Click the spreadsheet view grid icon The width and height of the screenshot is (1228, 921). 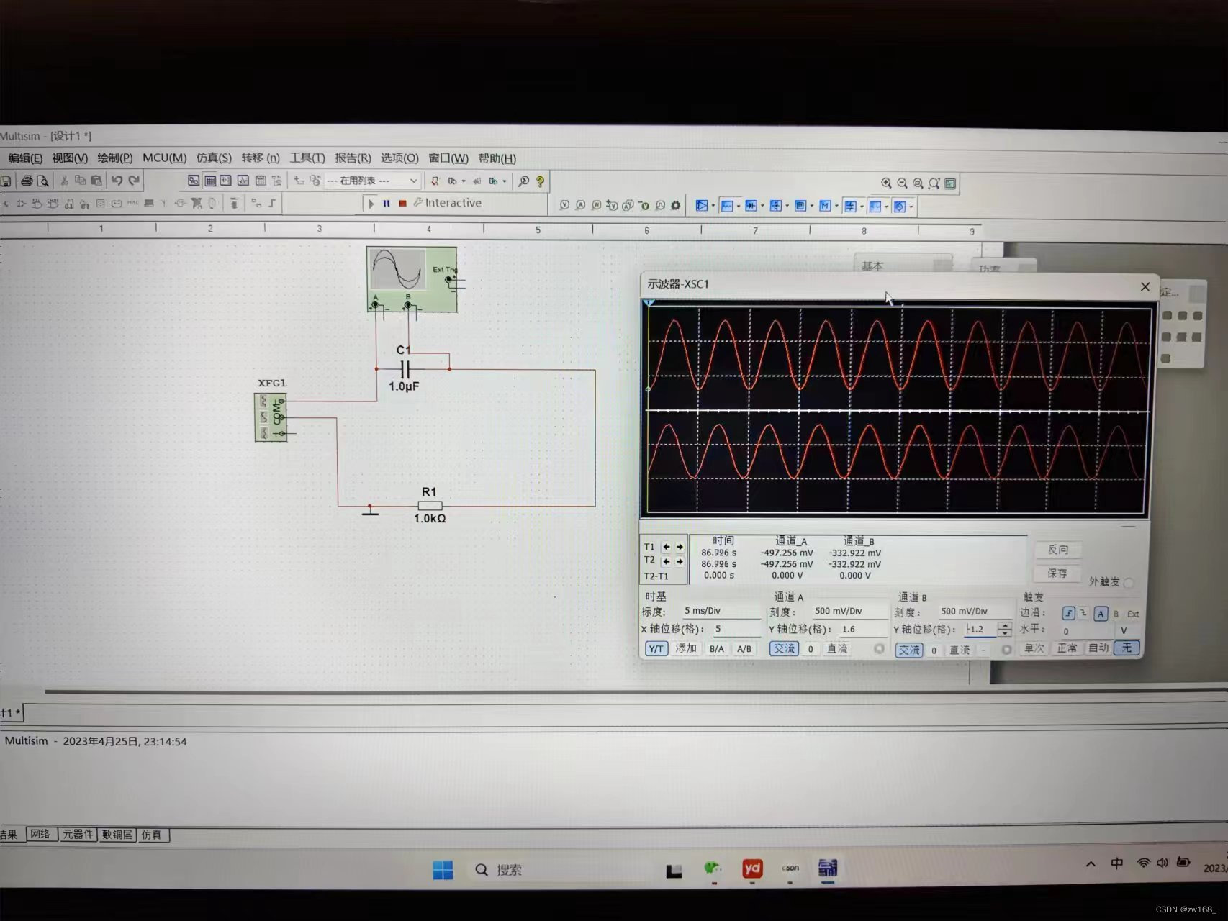(210, 181)
